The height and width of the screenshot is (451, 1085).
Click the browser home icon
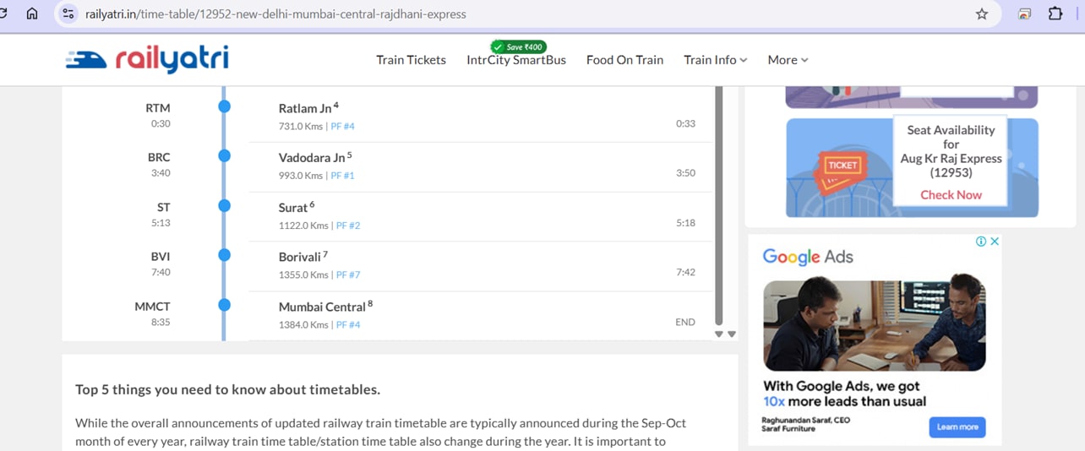click(32, 14)
